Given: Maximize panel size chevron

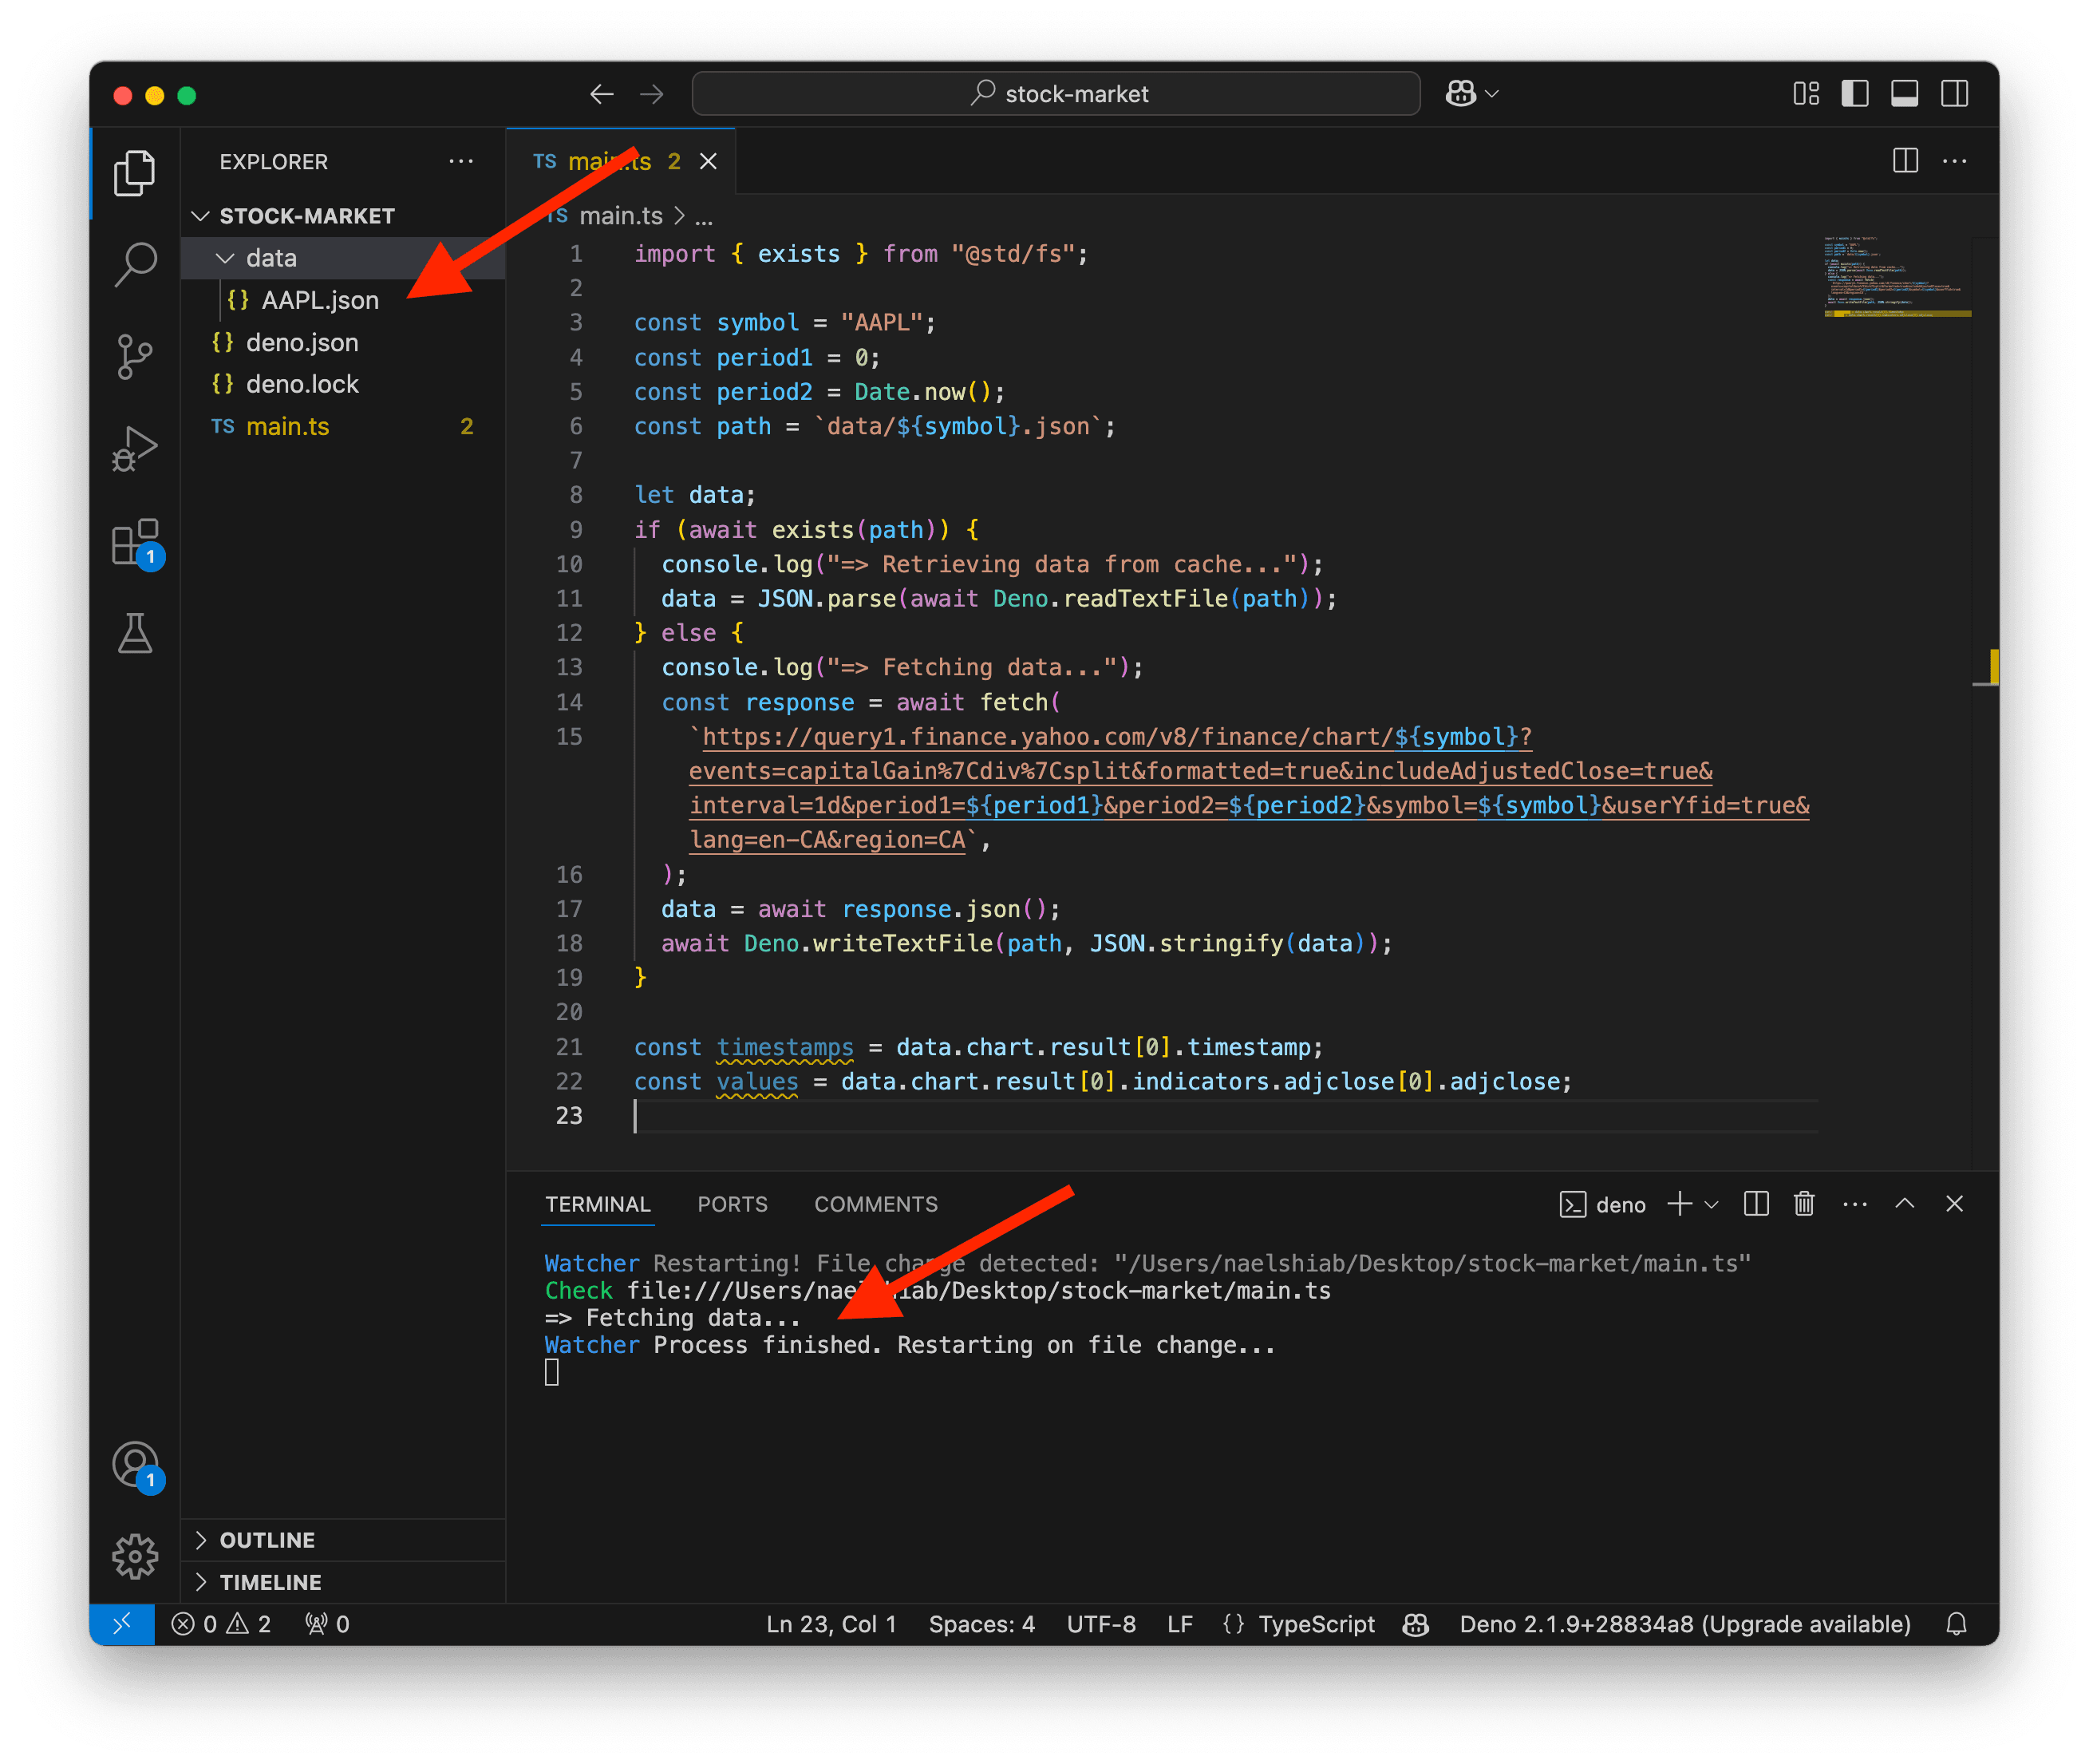Looking at the screenshot, I should pos(1904,1203).
